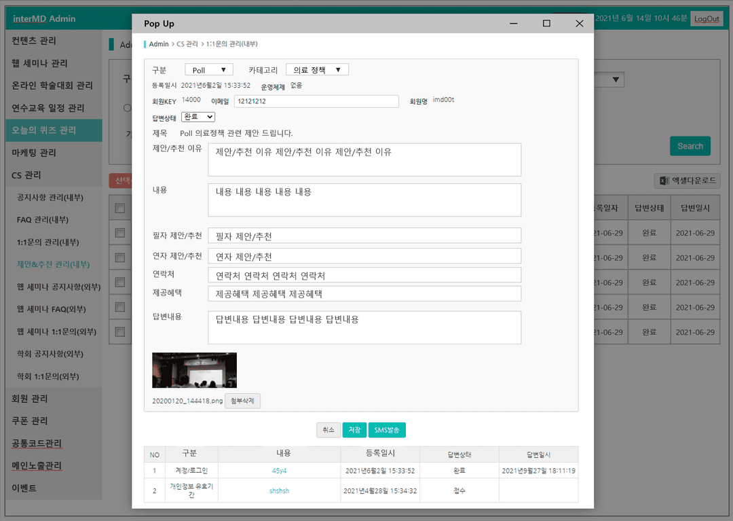This screenshot has height=521, width=733.
Task: Open the 답변상태 완료 dropdown
Action: 198,117
